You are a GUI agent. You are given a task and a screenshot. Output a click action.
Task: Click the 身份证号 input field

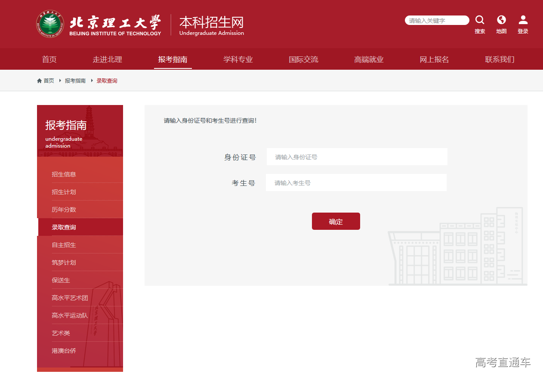357,157
